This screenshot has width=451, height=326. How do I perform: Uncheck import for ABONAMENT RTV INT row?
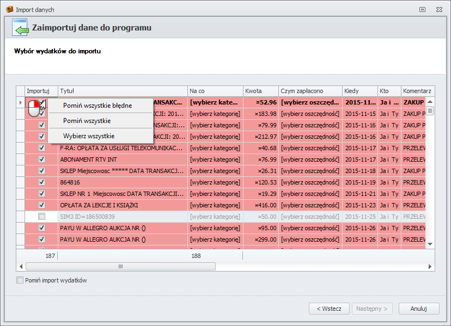pyautogui.click(x=41, y=159)
